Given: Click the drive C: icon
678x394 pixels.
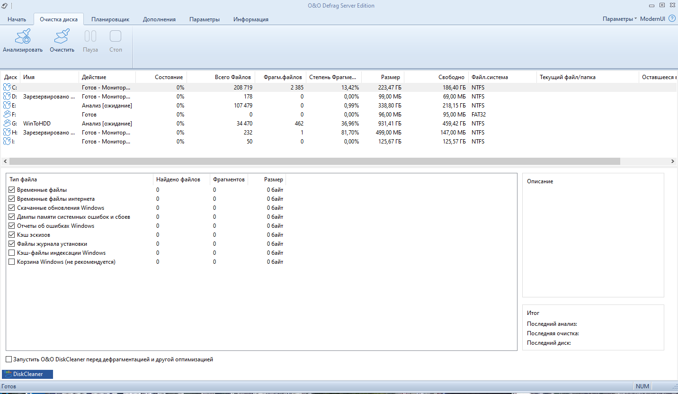Looking at the screenshot, I should pyautogui.click(x=7, y=88).
